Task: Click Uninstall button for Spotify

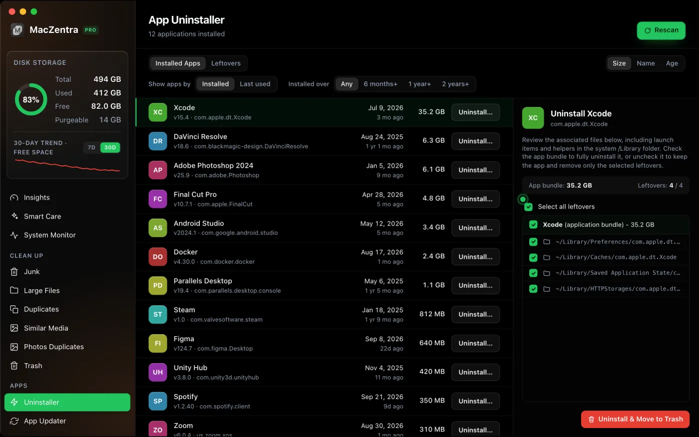Action: pos(475,401)
